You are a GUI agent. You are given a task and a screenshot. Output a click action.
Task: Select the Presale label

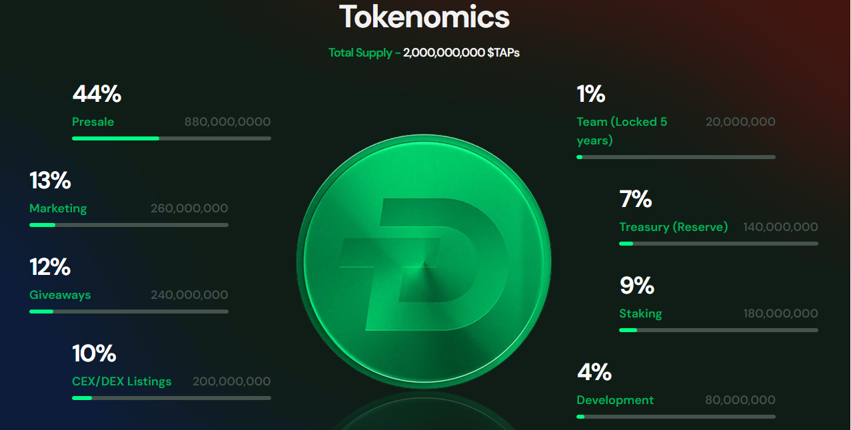[93, 122]
